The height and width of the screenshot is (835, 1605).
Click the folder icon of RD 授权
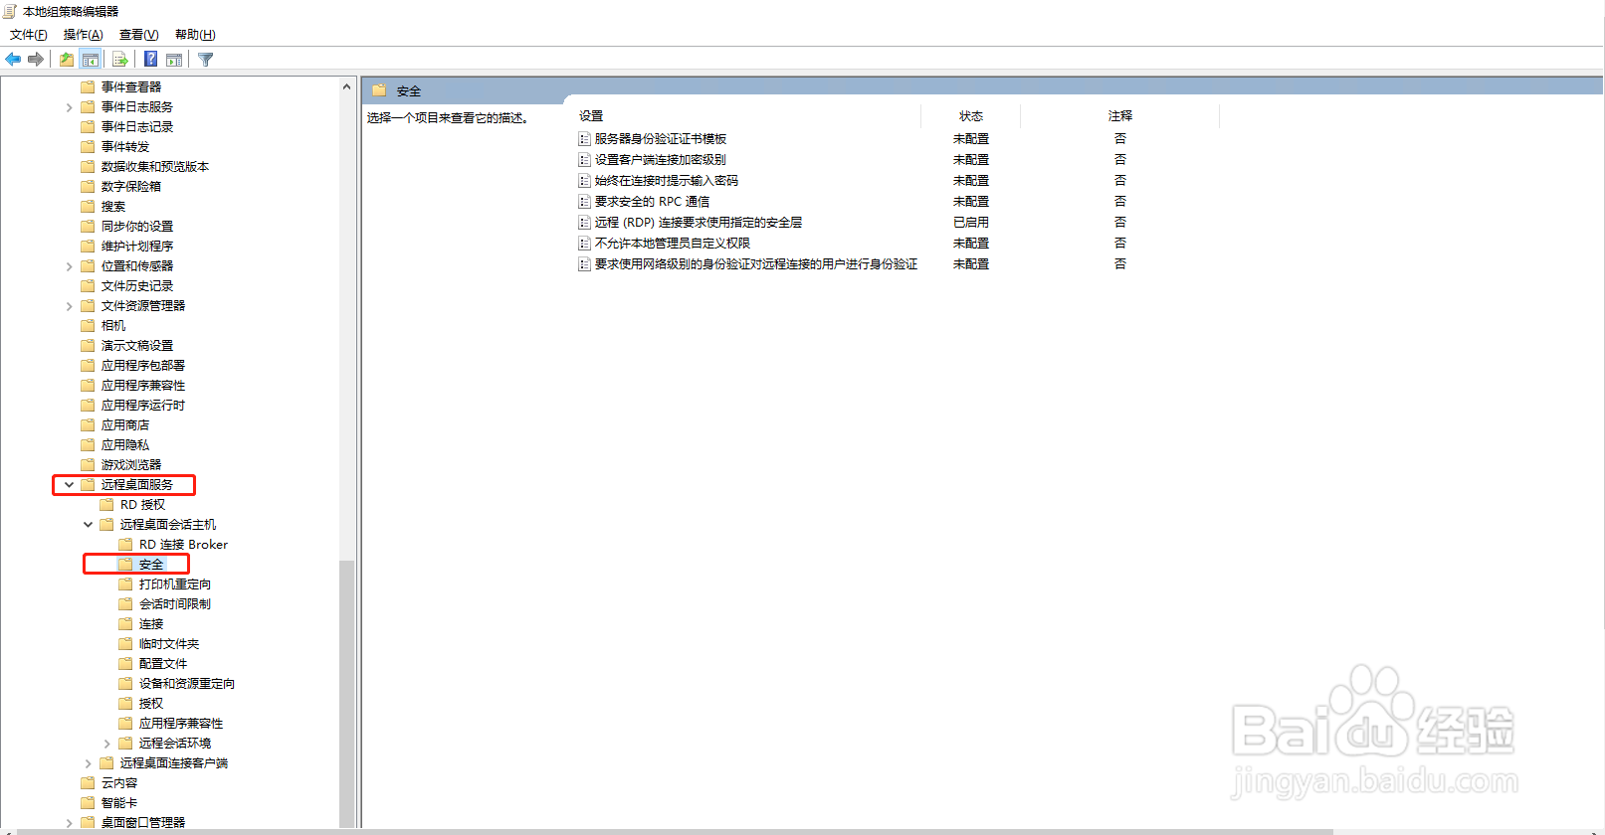106,505
